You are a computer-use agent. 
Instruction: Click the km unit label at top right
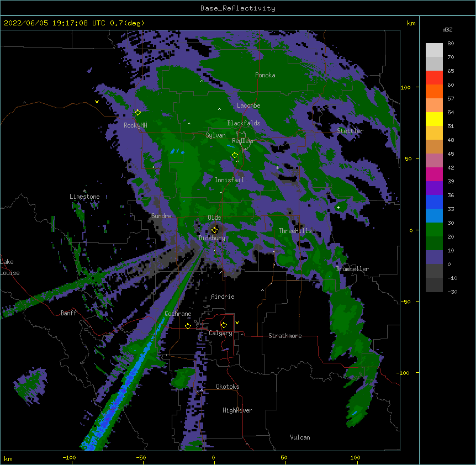[x=411, y=23]
